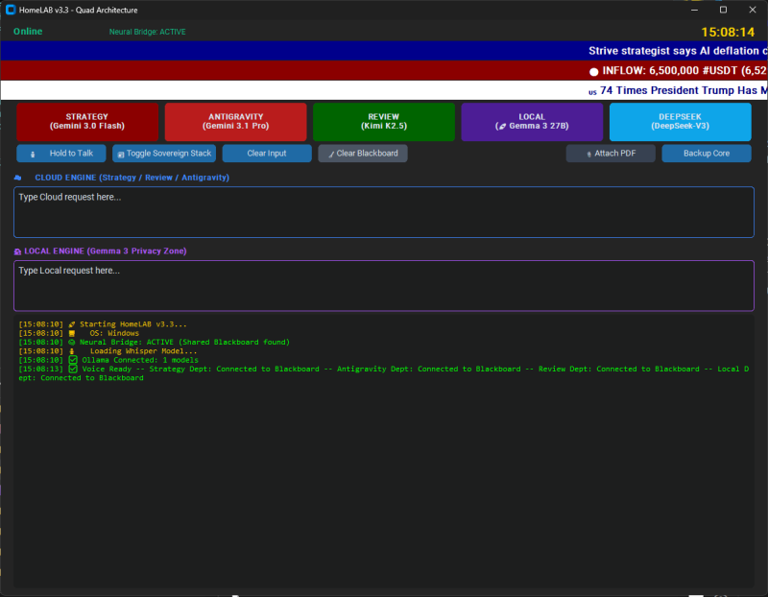Click log line 'Starting HomeLAB v3.3...'
768x597 pixels.
coord(133,324)
